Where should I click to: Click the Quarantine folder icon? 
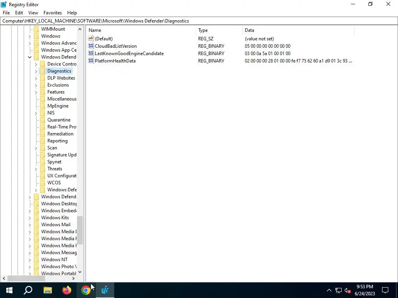pos(42,120)
